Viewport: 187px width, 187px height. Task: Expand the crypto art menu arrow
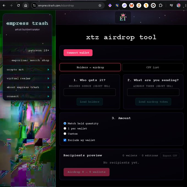48,69
